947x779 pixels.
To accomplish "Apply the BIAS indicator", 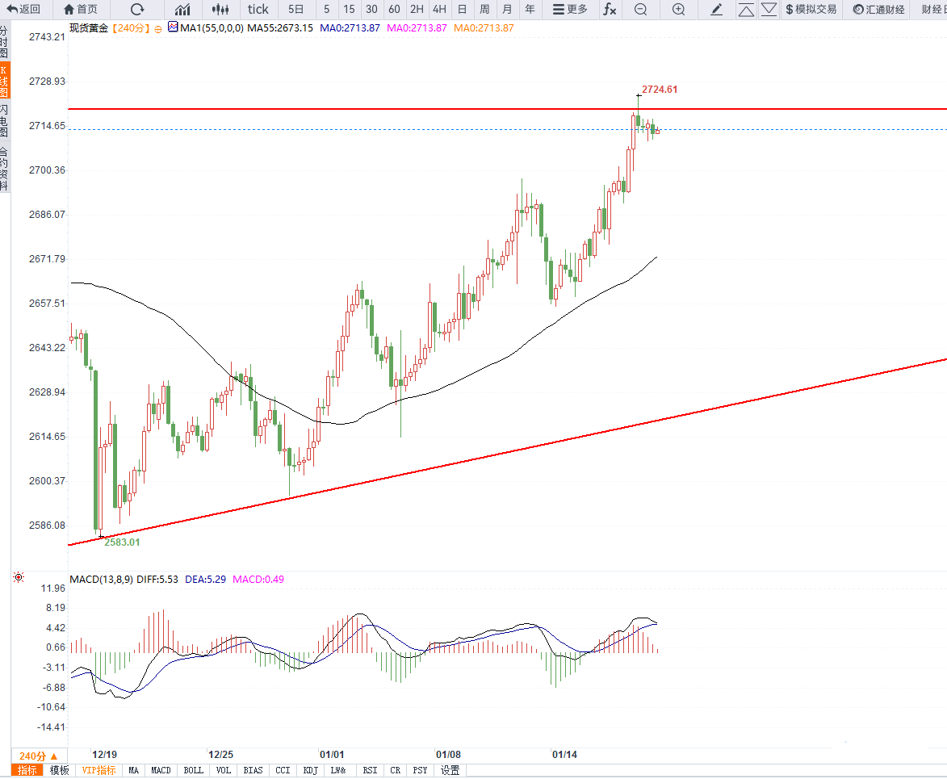I will coord(253,770).
